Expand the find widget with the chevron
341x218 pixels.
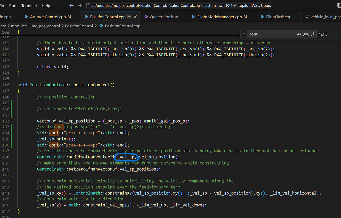tap(244, 34)
